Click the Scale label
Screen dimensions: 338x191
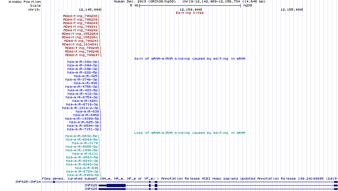tap(35, 6)
